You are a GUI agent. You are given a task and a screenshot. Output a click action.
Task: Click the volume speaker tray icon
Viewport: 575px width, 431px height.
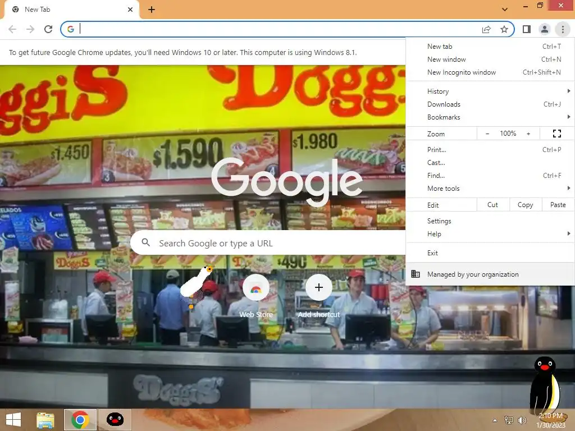(522, 420)
